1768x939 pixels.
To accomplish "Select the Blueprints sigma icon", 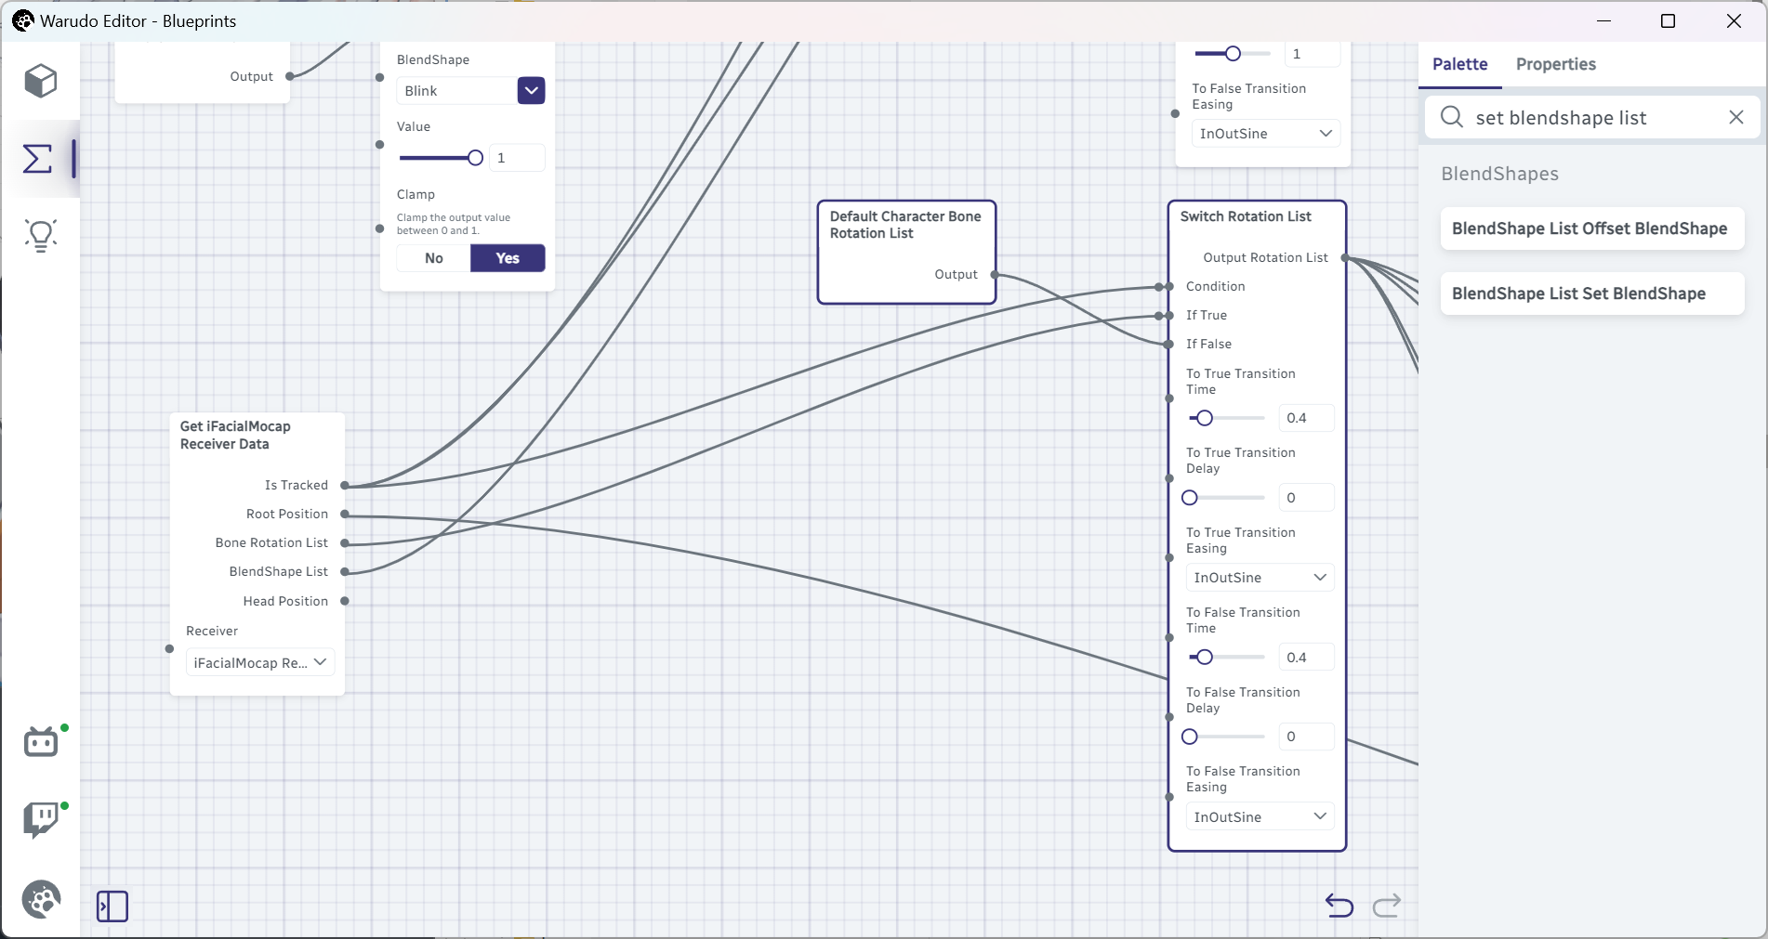I will pyautogui.click(x=38, y=159).
